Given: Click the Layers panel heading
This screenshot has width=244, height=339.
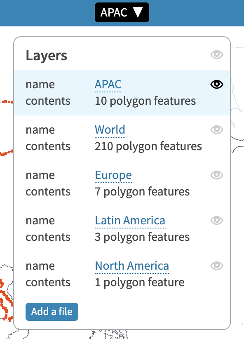Looking at the screenshot, I should [47, 56].
